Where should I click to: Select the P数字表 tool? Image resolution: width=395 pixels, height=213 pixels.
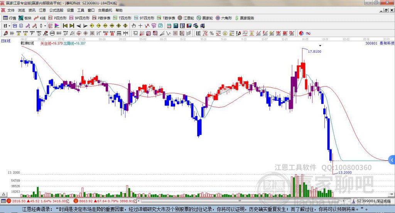[x=101, y=18]
